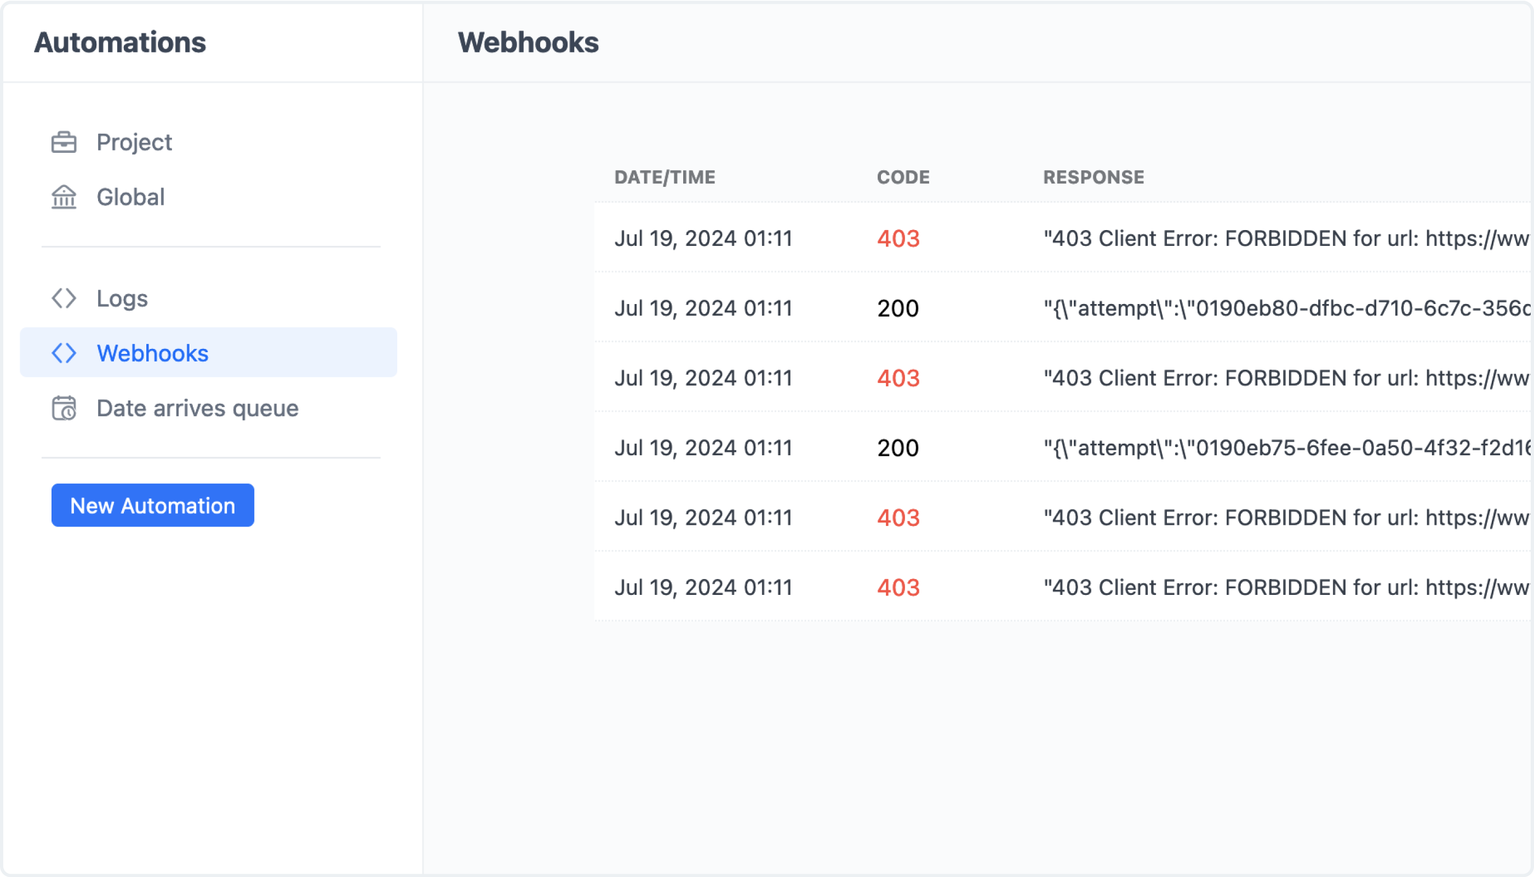Click response text starting with attempt 0190eb80
Viewport: 1534px width, 877px height.
pos(1286,308)
